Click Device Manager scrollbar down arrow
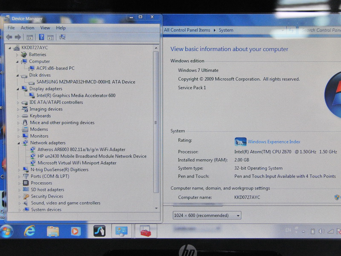This screenshot has width=341, height=256. 156,209
